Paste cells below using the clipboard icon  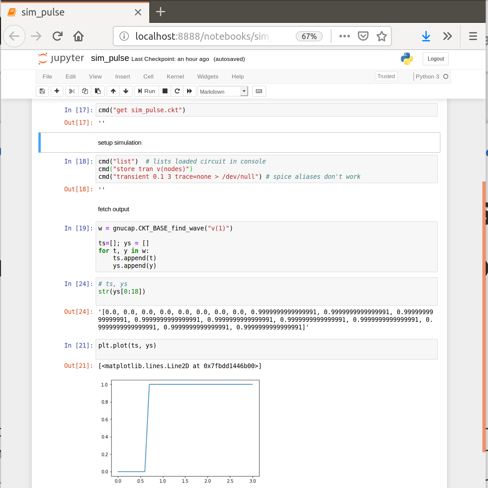pos(98,91)
